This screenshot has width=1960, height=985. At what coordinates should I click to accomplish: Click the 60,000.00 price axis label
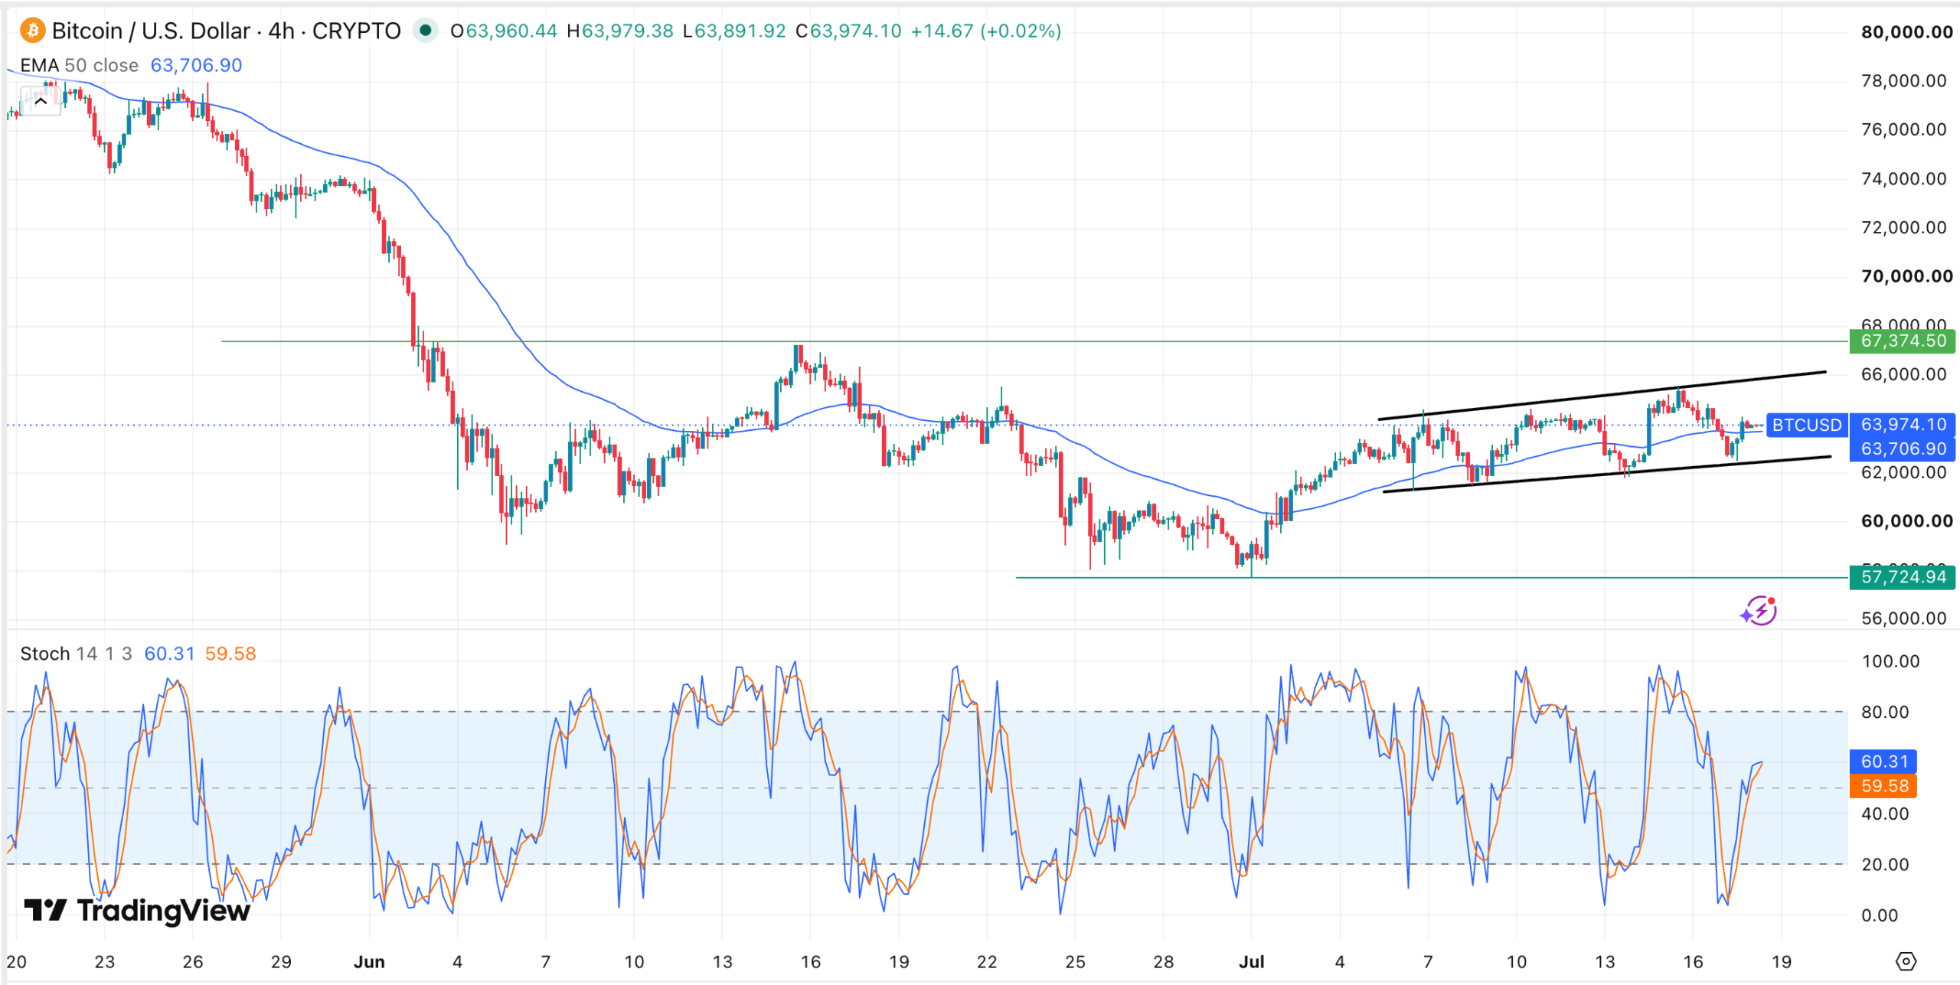(1906, 521)
